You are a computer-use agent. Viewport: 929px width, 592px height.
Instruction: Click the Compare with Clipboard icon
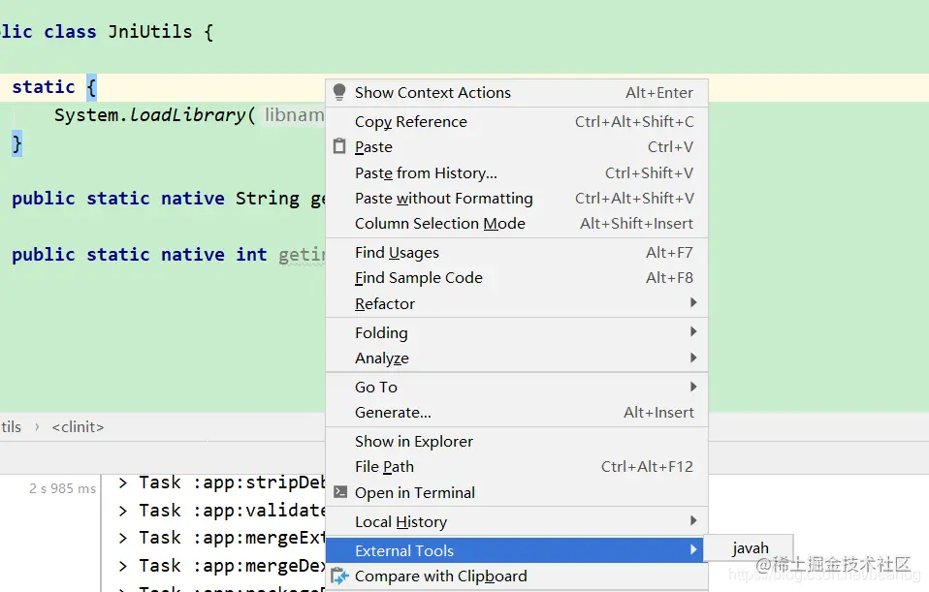pyautogui.click(x=340, y=576)
